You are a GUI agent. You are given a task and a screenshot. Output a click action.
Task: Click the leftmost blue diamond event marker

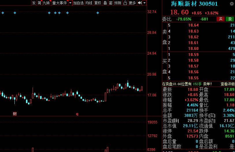coord(3,13)
